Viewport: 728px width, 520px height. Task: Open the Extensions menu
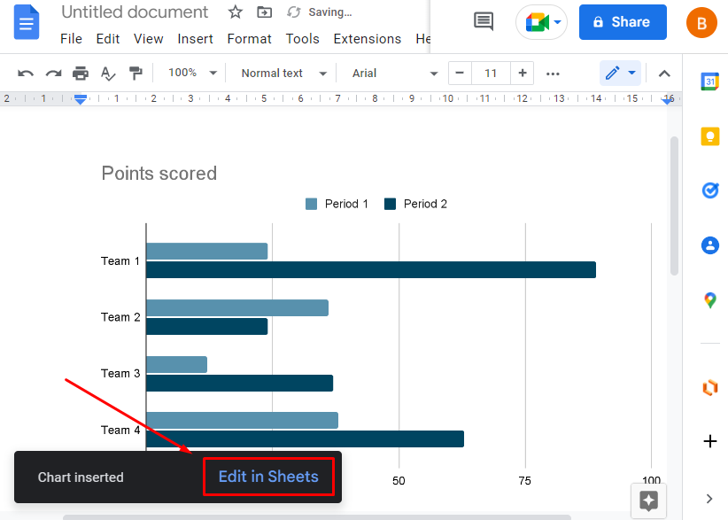click(367, 39)
